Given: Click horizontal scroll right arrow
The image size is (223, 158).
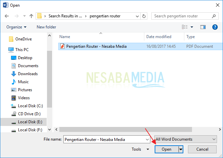Looking at the screenshot, I should (x=220, y=129).
